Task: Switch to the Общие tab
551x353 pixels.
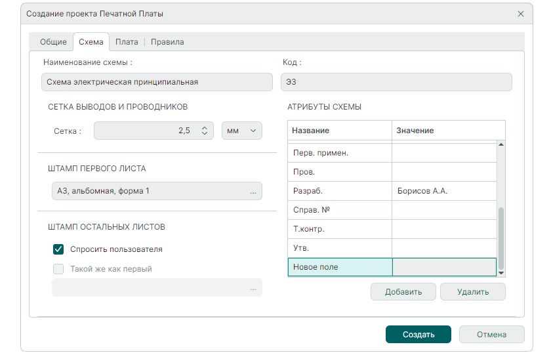Action: point(53,42)
